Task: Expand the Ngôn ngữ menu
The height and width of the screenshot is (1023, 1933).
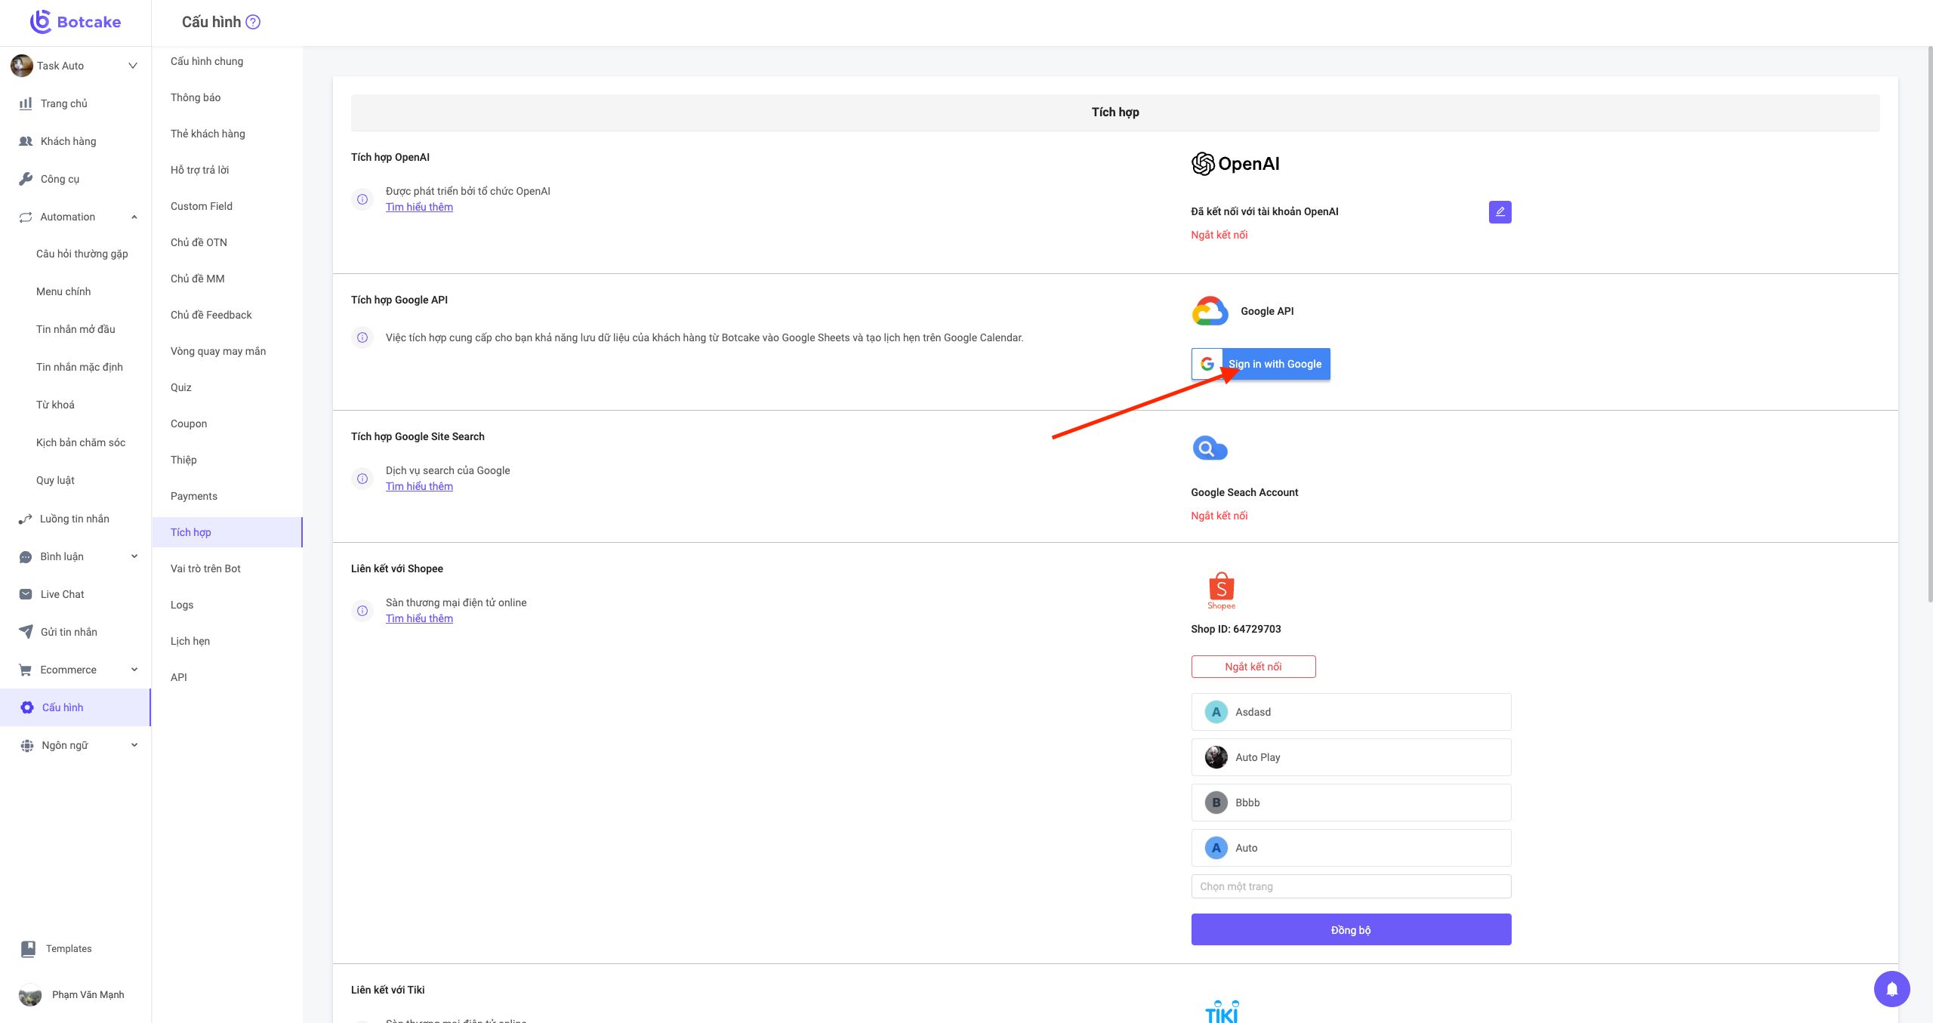Action: click(x=134, y=745)
